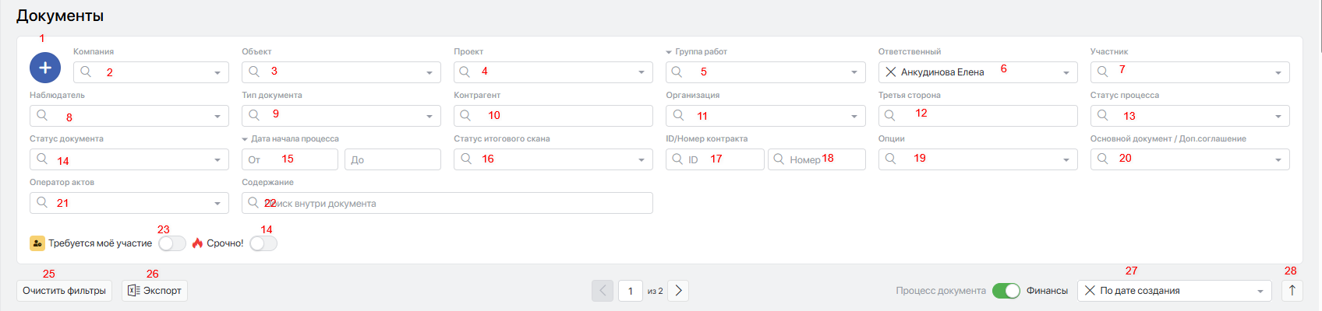Click the Экспорт button
Viewport: 1322px width, 311px height.
point(154,291)
